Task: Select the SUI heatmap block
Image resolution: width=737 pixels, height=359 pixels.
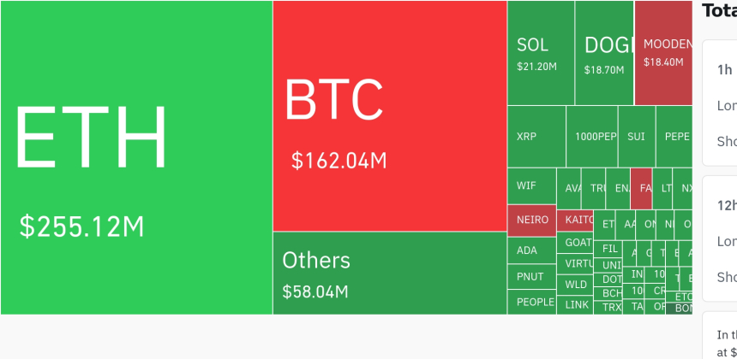Action: pyautogui.click(x=637, y=137)
